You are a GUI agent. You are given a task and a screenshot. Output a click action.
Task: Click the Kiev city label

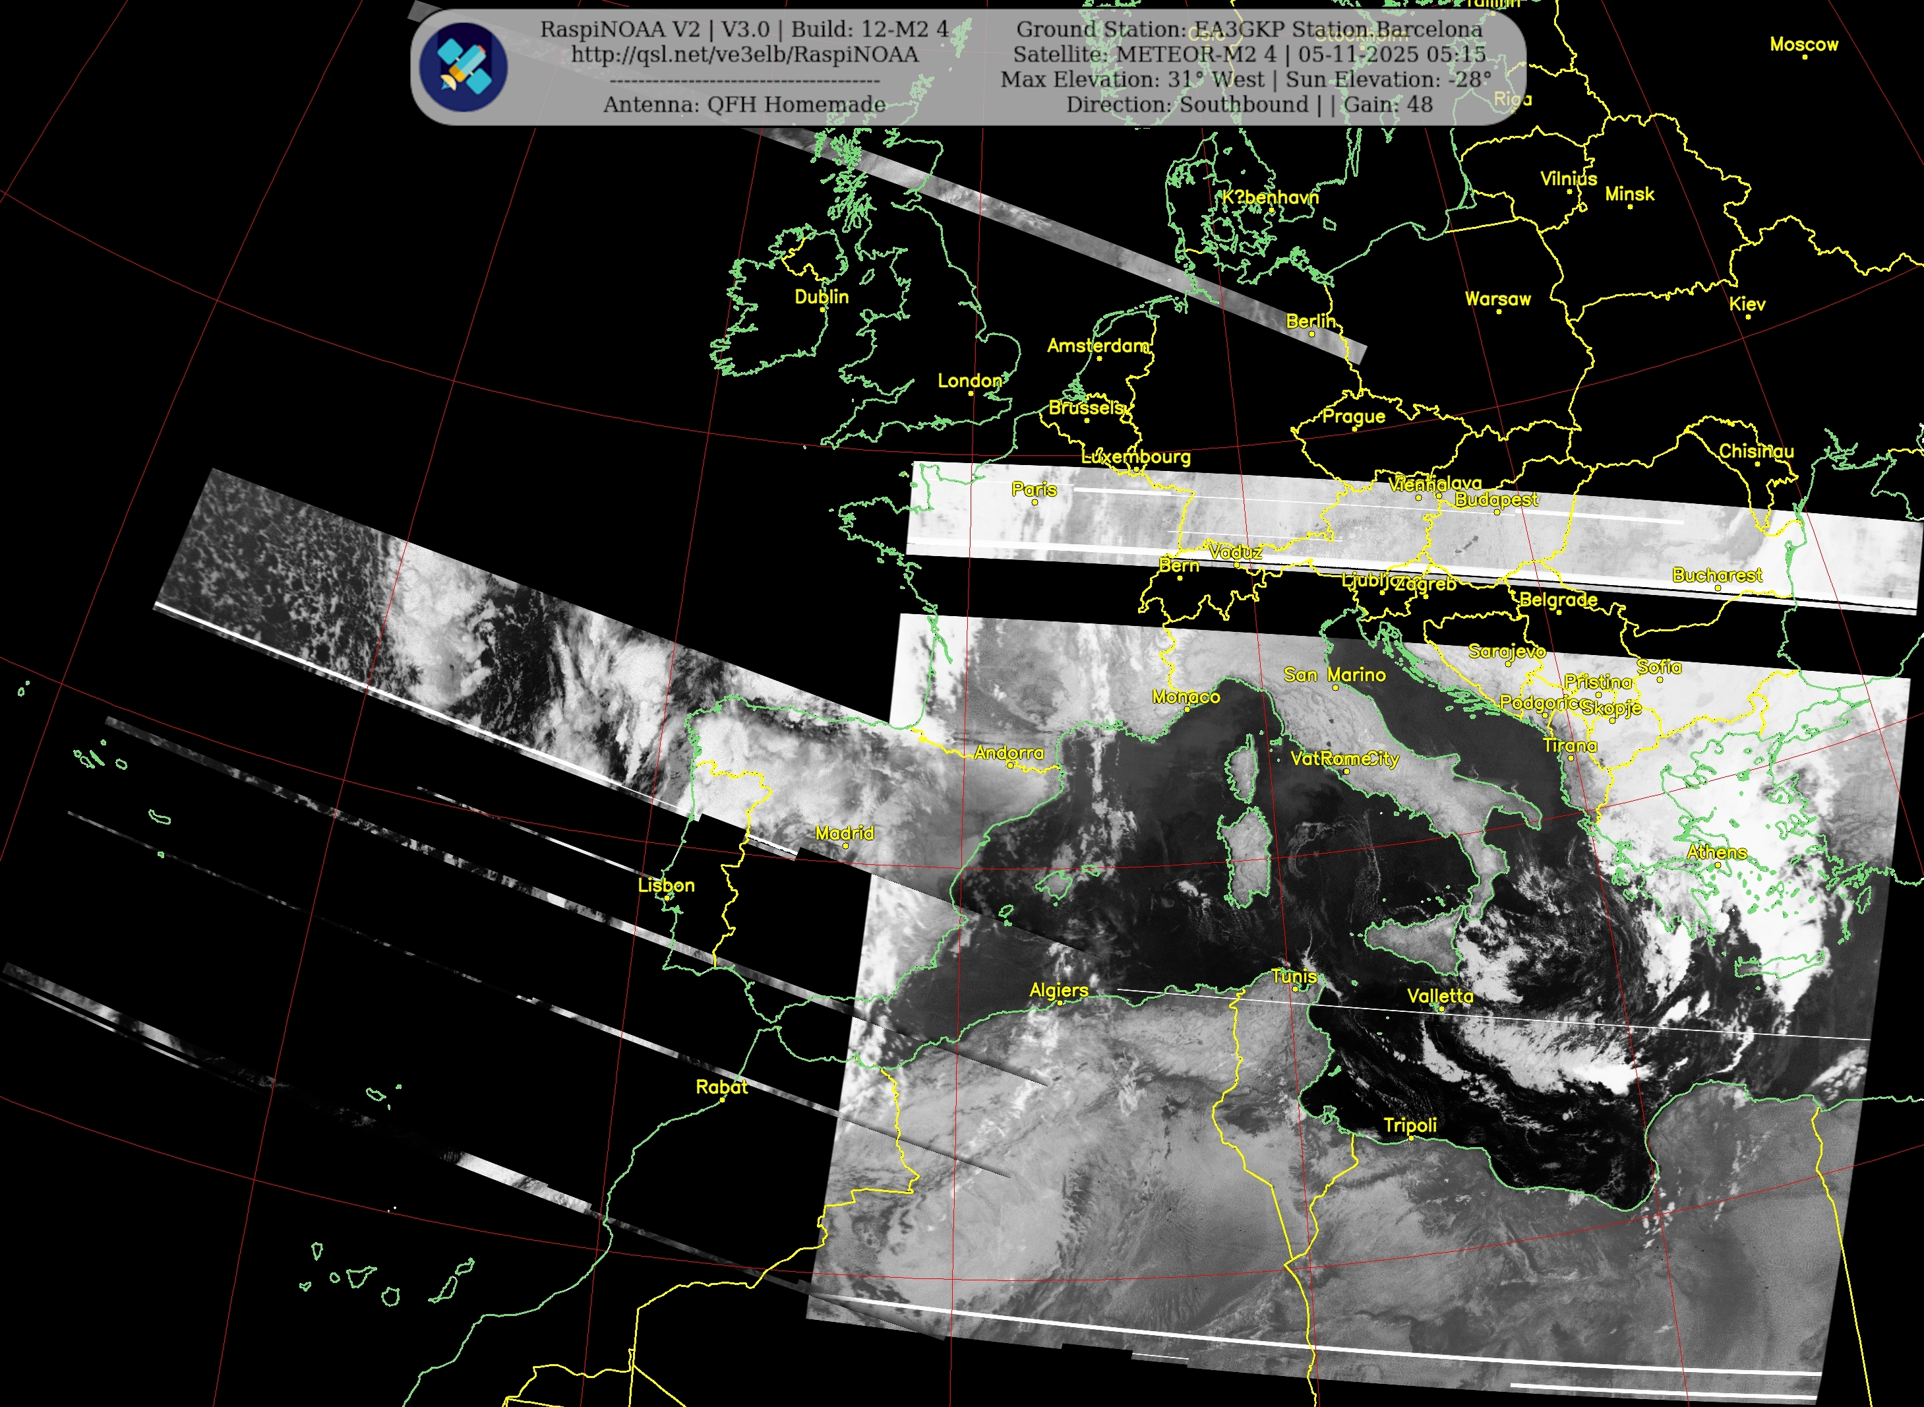pyautogui.click(x=1747, y=304)
